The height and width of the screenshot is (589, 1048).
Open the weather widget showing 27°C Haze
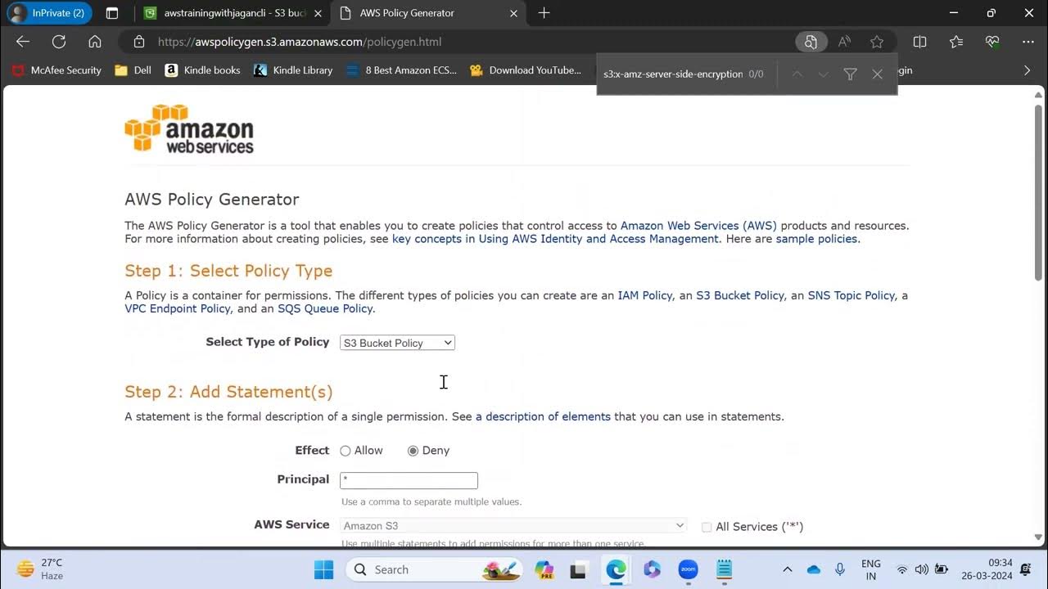(x=41, y=569)
